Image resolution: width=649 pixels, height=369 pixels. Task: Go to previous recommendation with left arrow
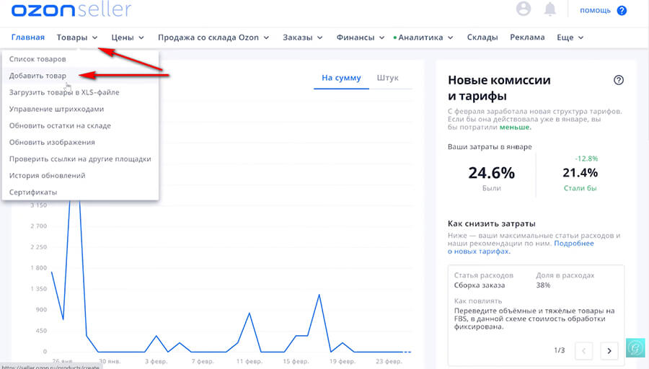[584, 351]
